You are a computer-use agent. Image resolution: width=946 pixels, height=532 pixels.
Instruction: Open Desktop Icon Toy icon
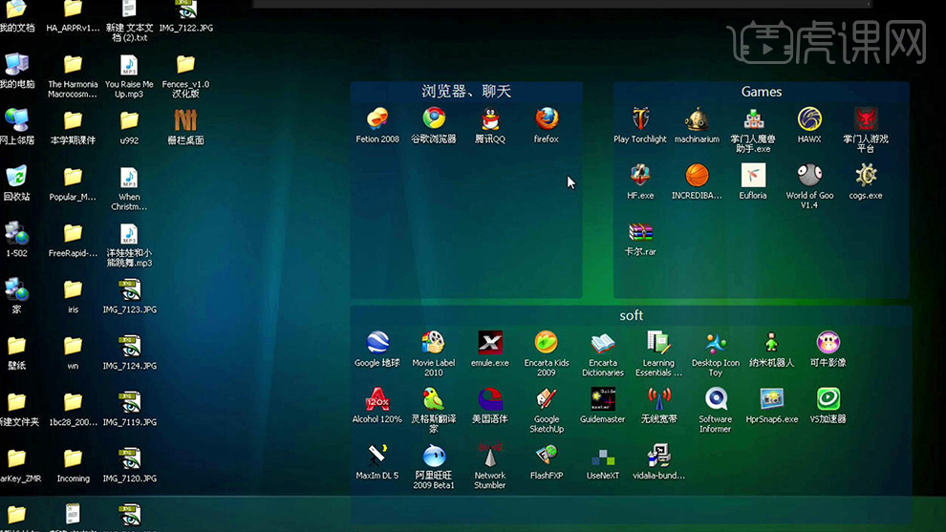click(x=716, y=343)
